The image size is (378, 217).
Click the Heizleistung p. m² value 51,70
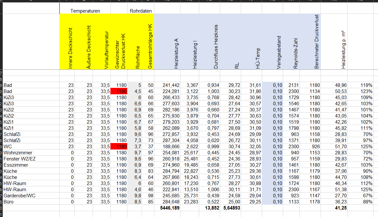[334, 147]
